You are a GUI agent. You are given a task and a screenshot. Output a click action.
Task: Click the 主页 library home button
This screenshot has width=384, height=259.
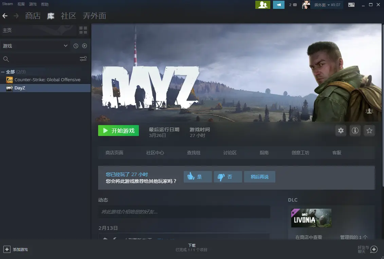pyautogui.click(x=38, y=30)
